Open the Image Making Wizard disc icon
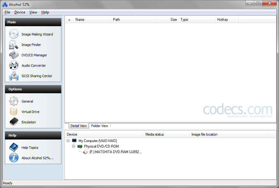 (x=14, y=34)
